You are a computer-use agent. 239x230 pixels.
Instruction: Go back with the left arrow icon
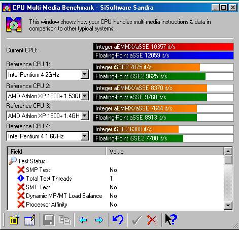pyautogui.click(x=83, y=220)
